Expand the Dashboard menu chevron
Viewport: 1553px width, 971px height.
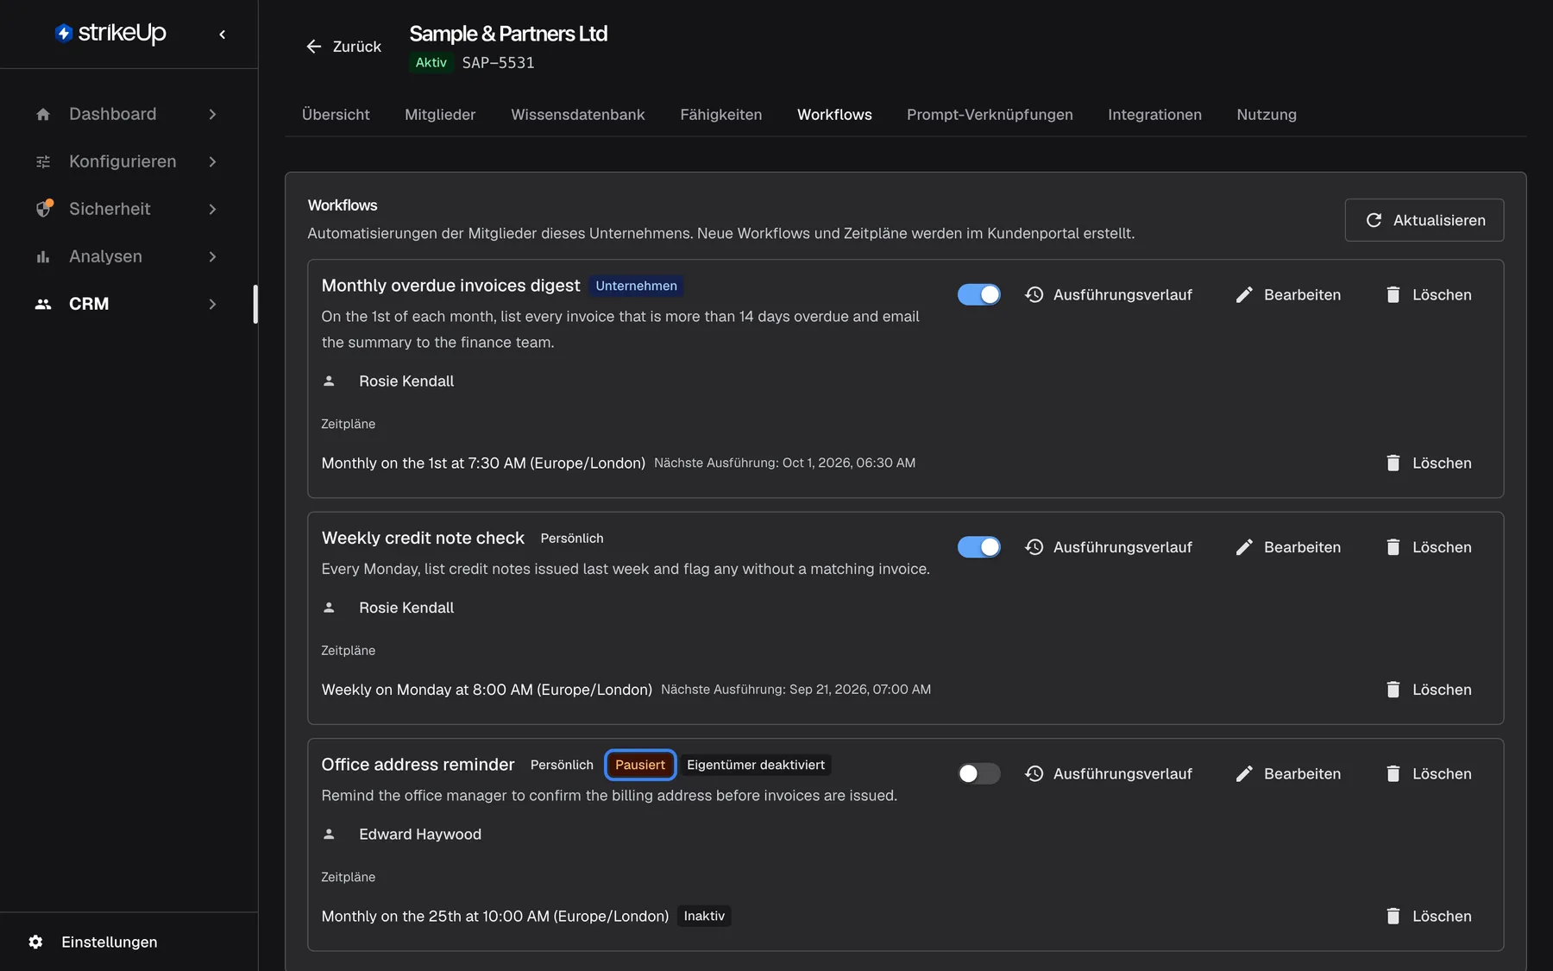coord(212,114)
